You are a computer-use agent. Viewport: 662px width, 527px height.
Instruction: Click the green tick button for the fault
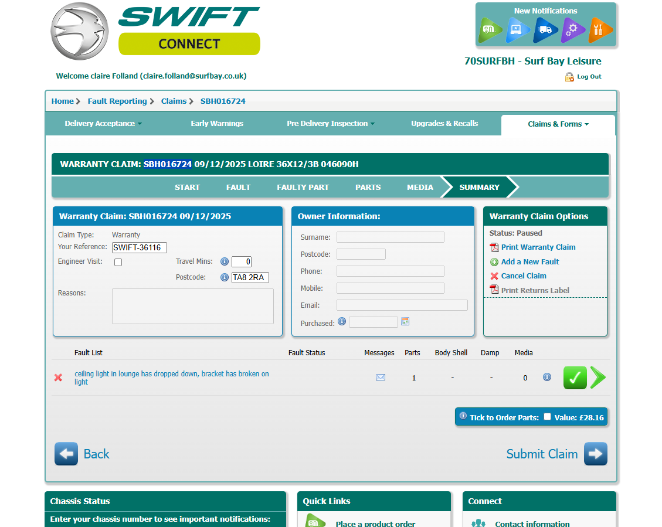(575, 377)
